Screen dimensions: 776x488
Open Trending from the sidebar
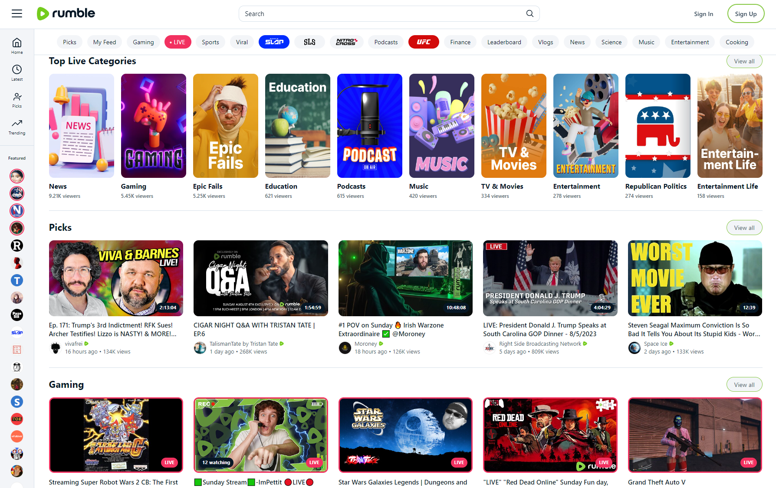tap(16, 127)
